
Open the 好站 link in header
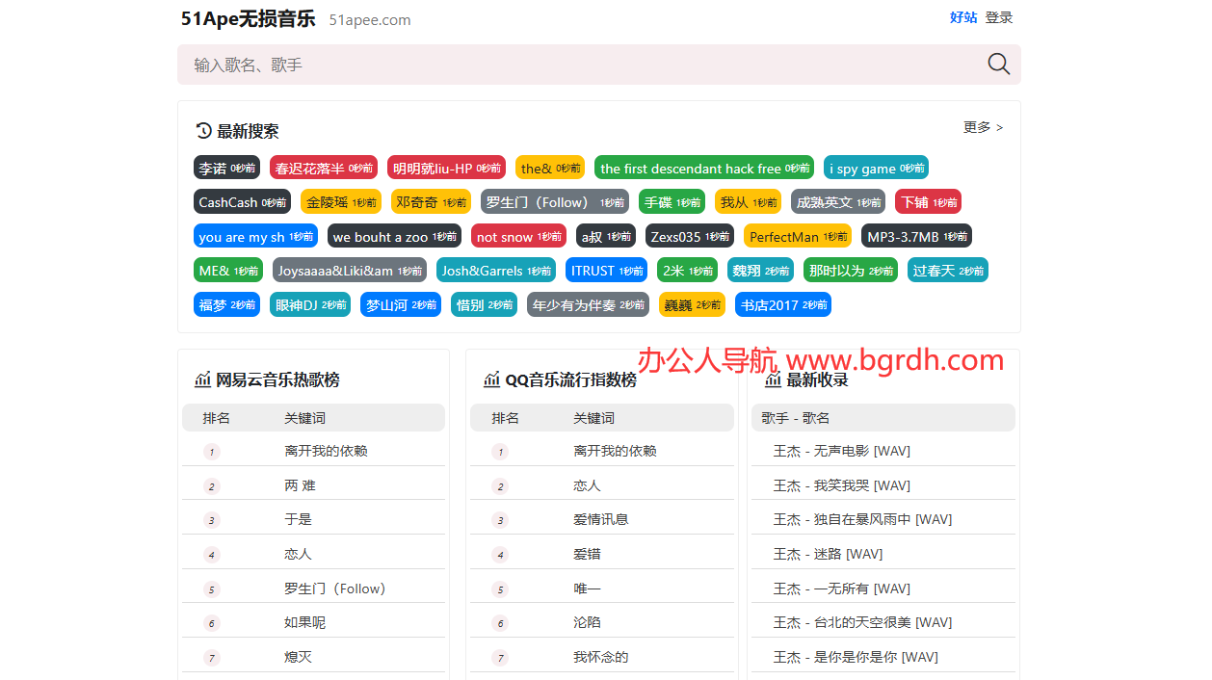coord(962,17)
